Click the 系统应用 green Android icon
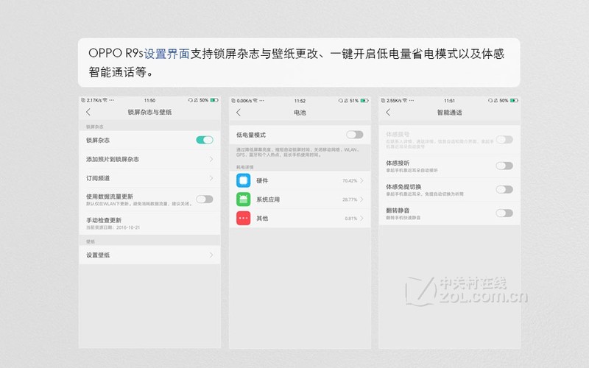 tap(244, 199)
